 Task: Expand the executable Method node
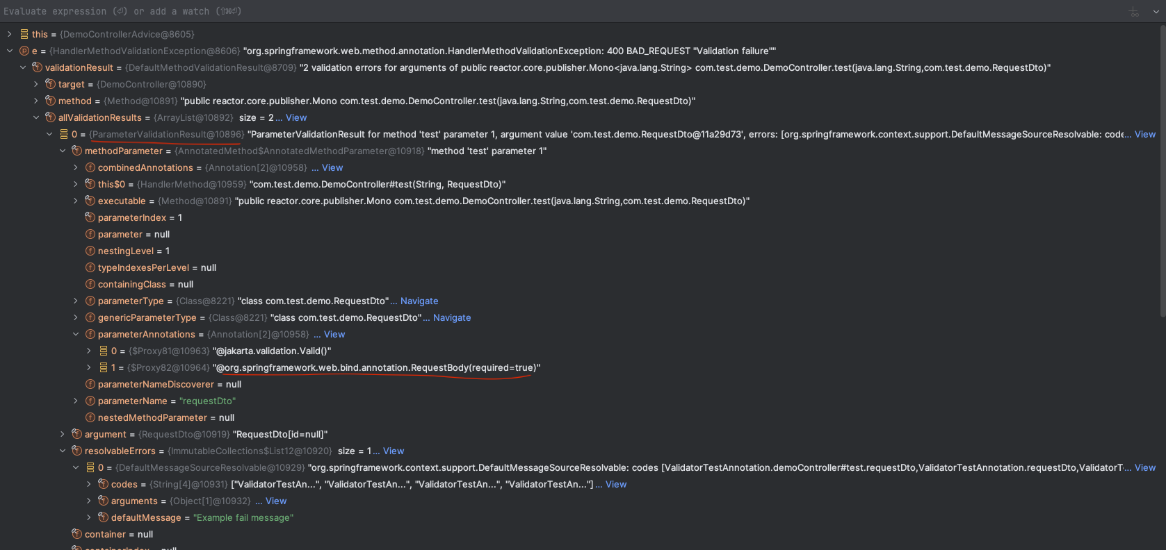click(76, 201)
